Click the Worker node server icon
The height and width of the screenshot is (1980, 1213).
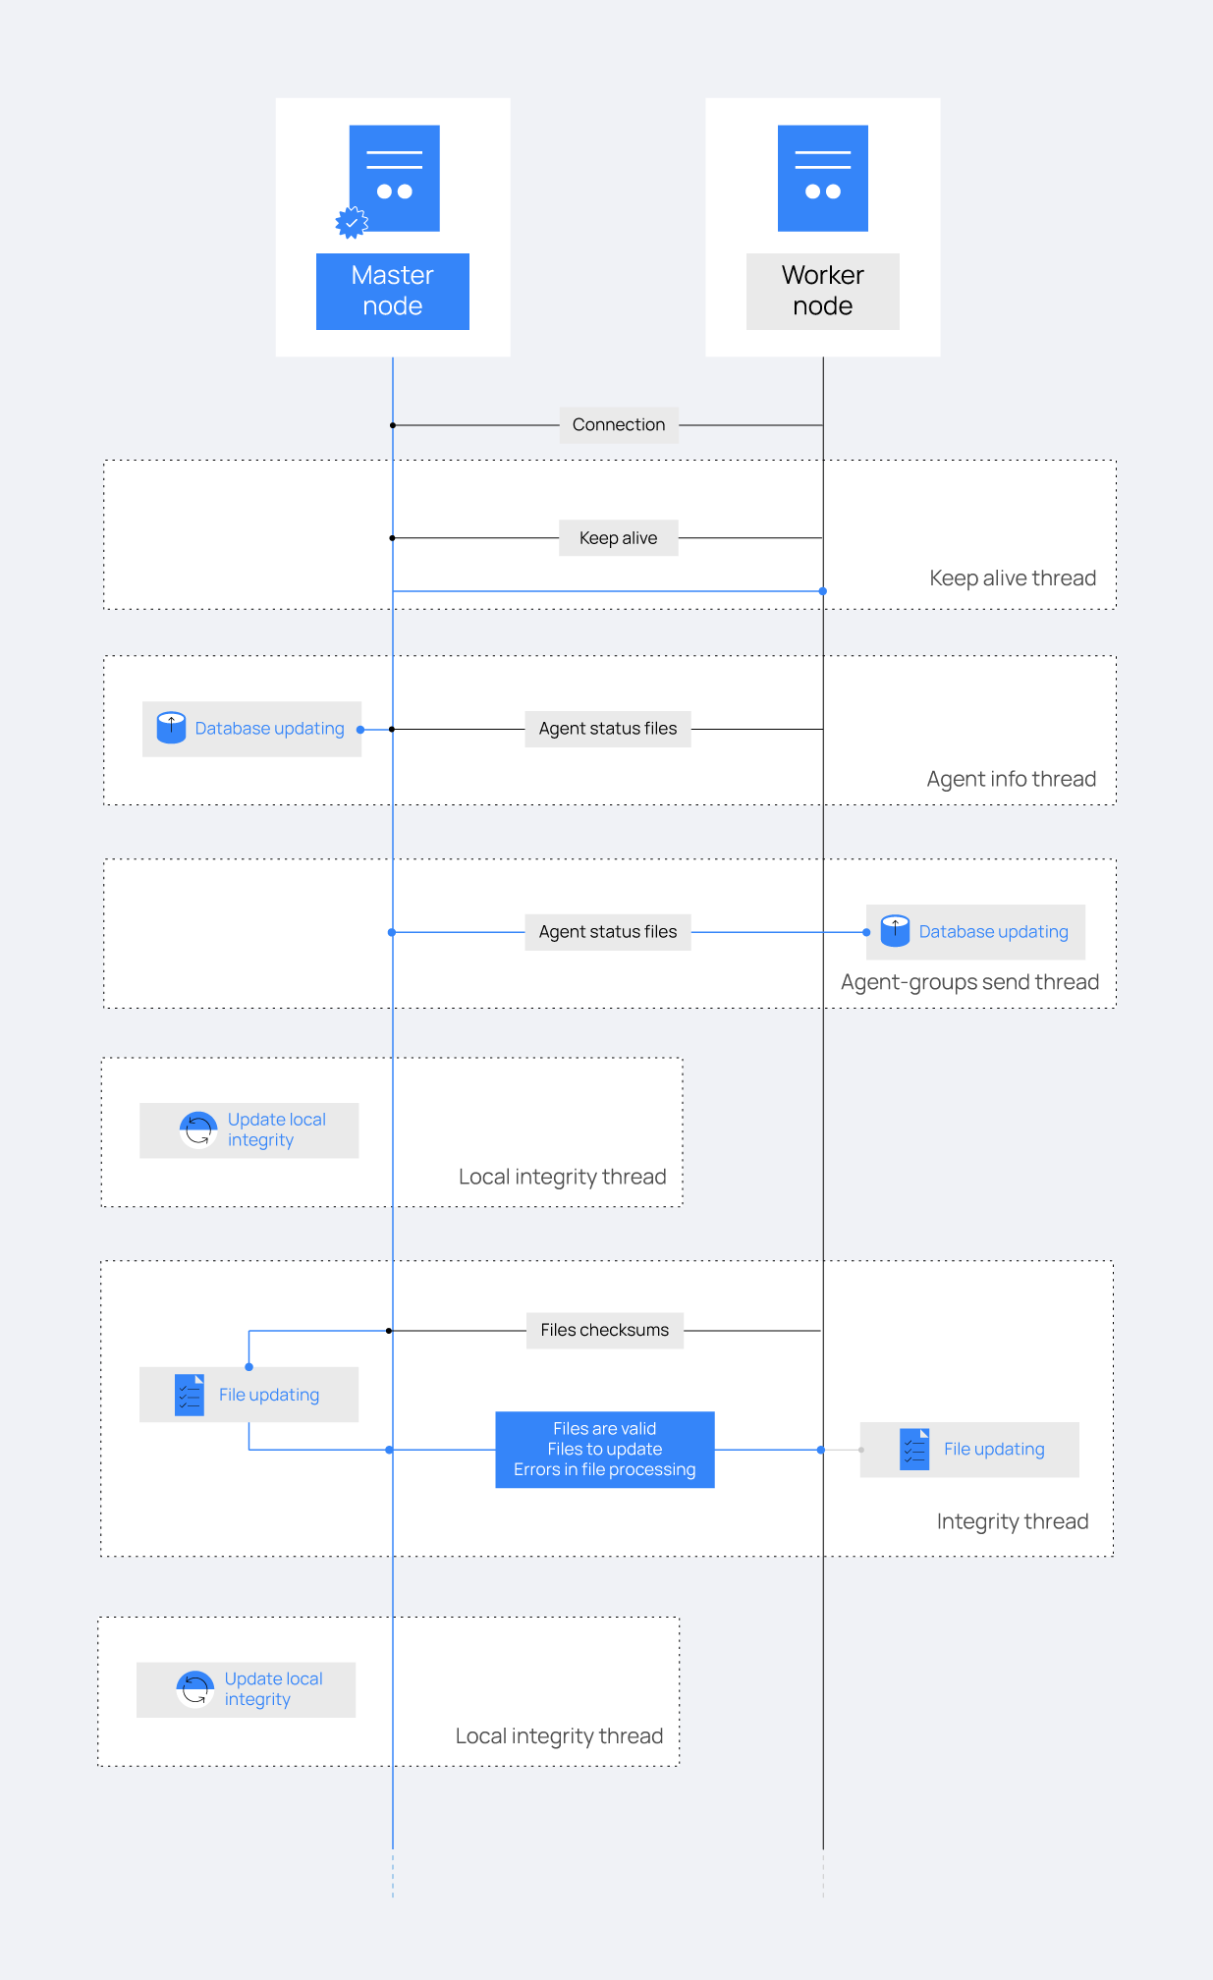822,178
